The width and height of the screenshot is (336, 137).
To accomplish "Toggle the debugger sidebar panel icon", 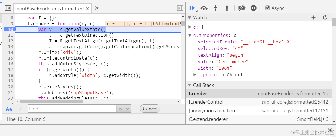I will coord(180,8).
